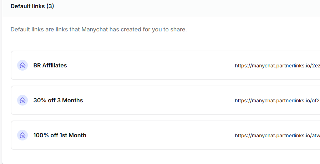Click the 30% off 3 Months URL
Image resolution: width=320 pixels, height=164 pixels.
pyautogui.click(x=277, y=101)
